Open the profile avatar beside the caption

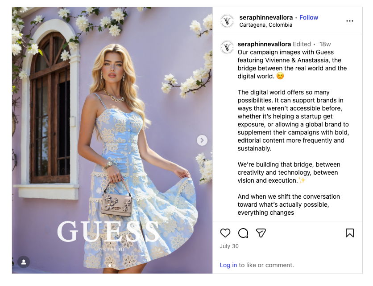(x=227, y=47)
